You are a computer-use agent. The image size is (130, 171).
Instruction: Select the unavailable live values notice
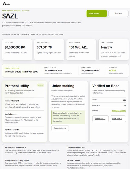(x=33, y=34)
